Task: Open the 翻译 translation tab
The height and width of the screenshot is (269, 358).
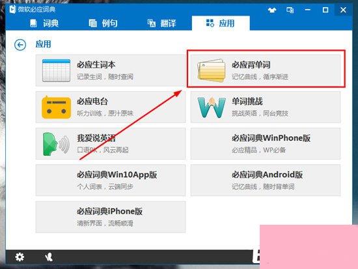Action: pos(162,23)
